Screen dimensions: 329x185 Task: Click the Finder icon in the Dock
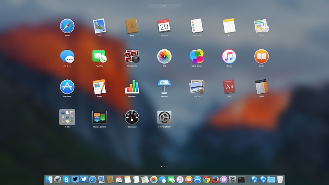49,179
